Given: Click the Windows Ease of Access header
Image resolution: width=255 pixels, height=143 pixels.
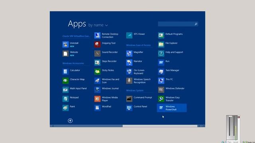Looking at the screenshot, I should [x=138, y=45].
